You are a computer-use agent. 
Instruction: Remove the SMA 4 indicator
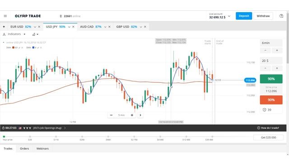(x=41, y=48)
